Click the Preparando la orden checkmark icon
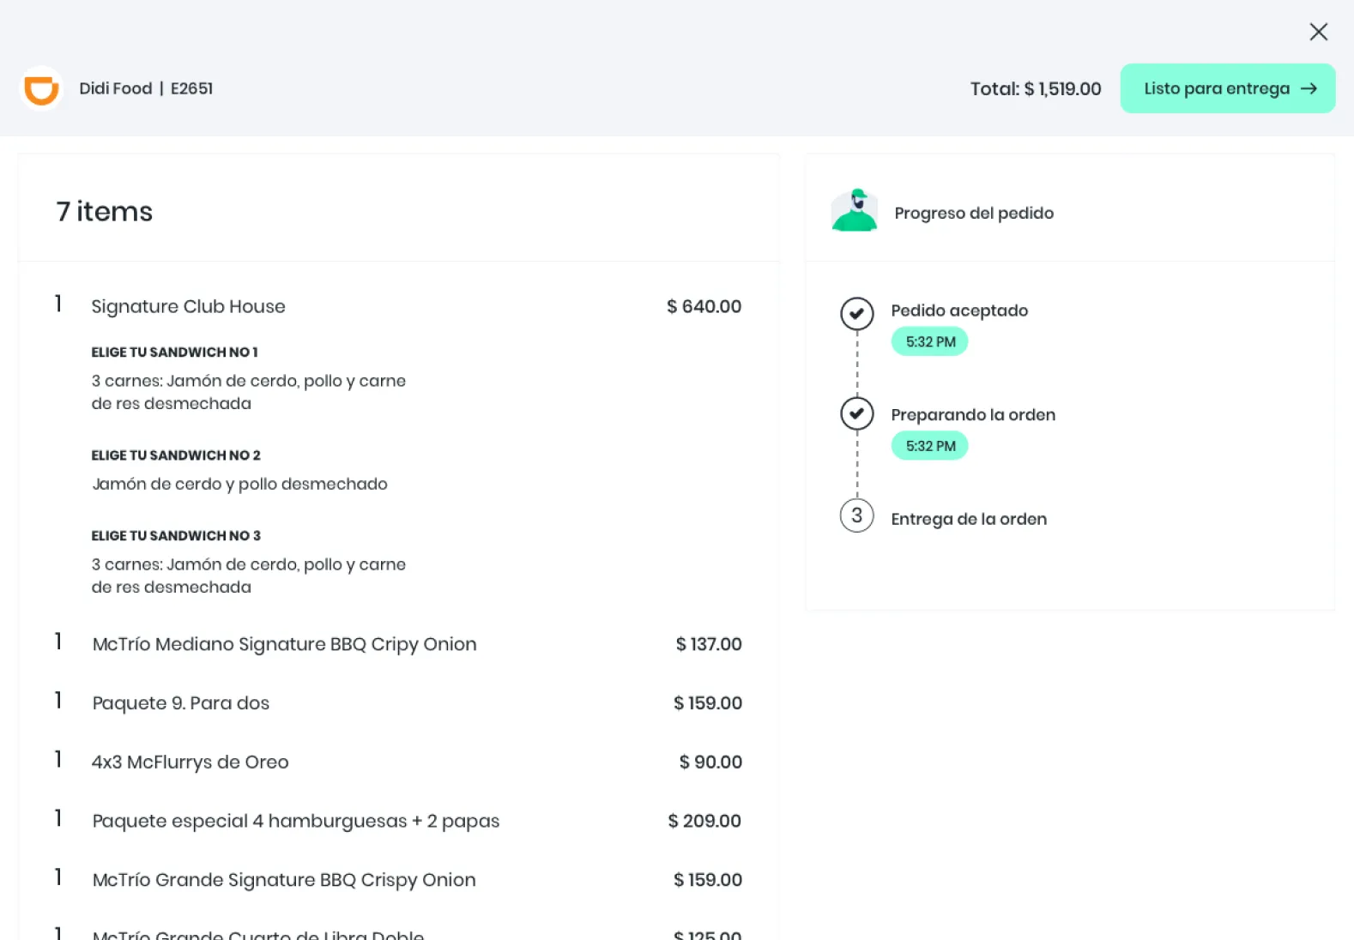This screenshot has height=940, width=1354. pos(857,414)
